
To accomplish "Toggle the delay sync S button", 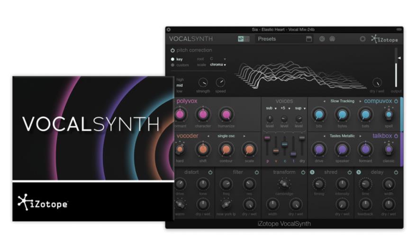I will 359,172.
